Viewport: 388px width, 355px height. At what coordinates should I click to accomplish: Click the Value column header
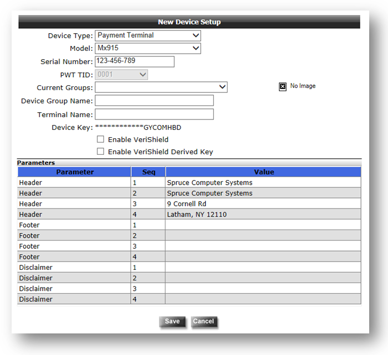[263, 172]
